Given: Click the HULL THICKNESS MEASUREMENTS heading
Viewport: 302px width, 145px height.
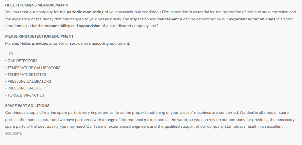Looking at the screenshot, I should [37, 5].
